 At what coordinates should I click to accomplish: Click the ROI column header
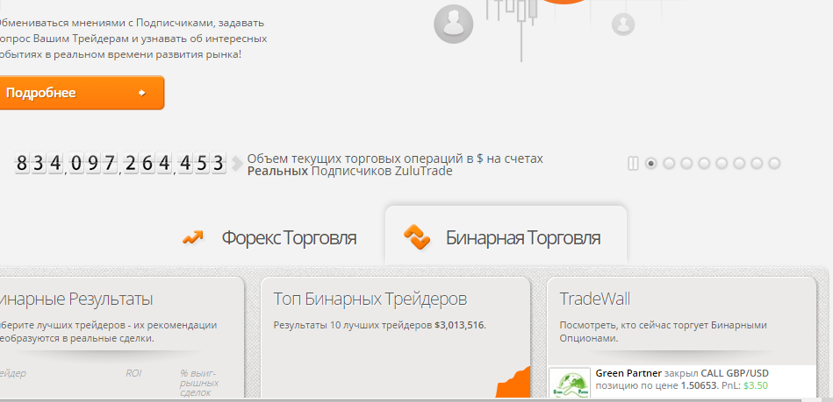[x=133, y=373]
